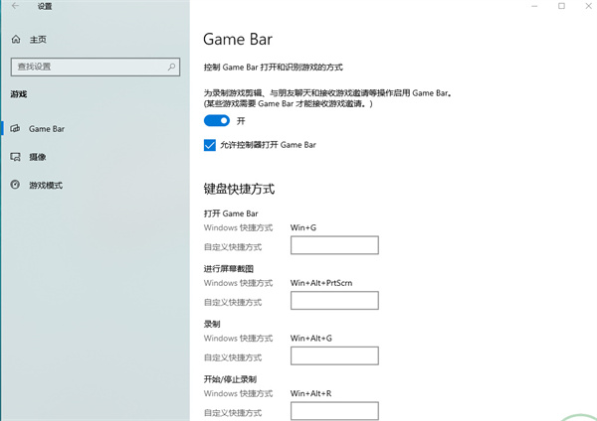Close the settings window
The image size is (597, 421).
click(589, 6)
